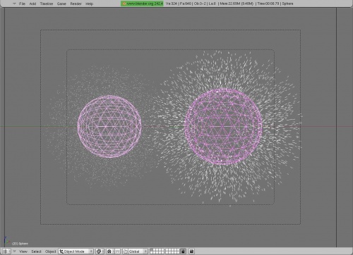The width and height of the screenshot is (353, 255).
Task: Open the pivot point selector icon
Action: point(109,251)
